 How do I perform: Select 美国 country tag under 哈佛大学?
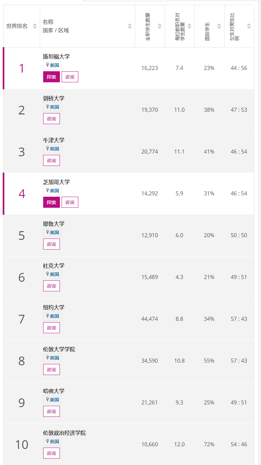coord(54,400)
